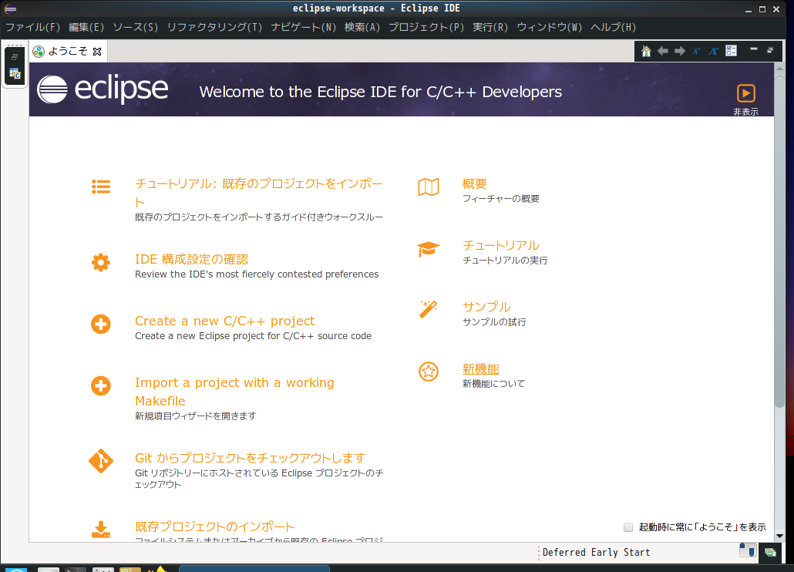
Task: Click the eclipse logo in the banner
Action: [x=103, y=89]
